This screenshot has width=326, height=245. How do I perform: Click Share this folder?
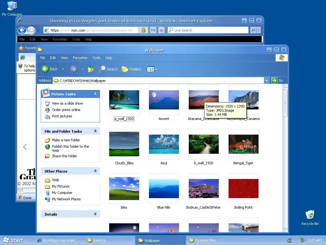coord(64,156)
